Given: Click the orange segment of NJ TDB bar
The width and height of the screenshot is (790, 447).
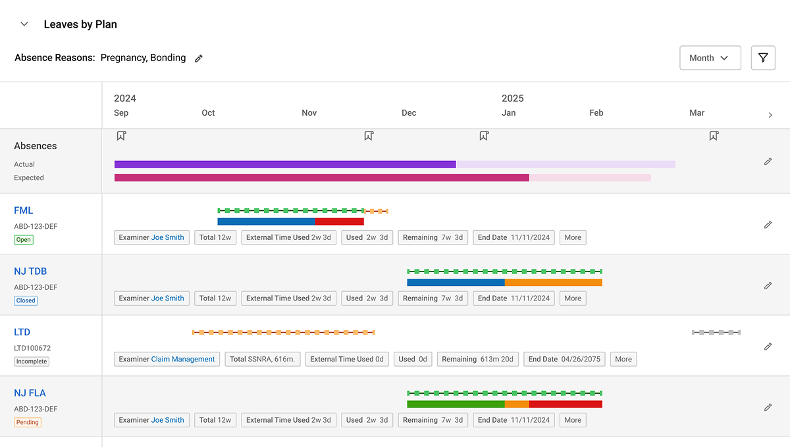Looking at the screenshot, I should coord(553,283).
